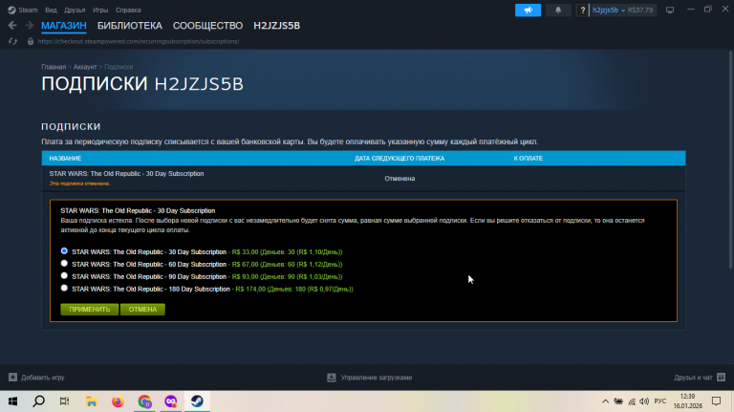The width and height of the screenshot is (734, 412).
Task: Open Друзья и чат
Action: point(693,378)
